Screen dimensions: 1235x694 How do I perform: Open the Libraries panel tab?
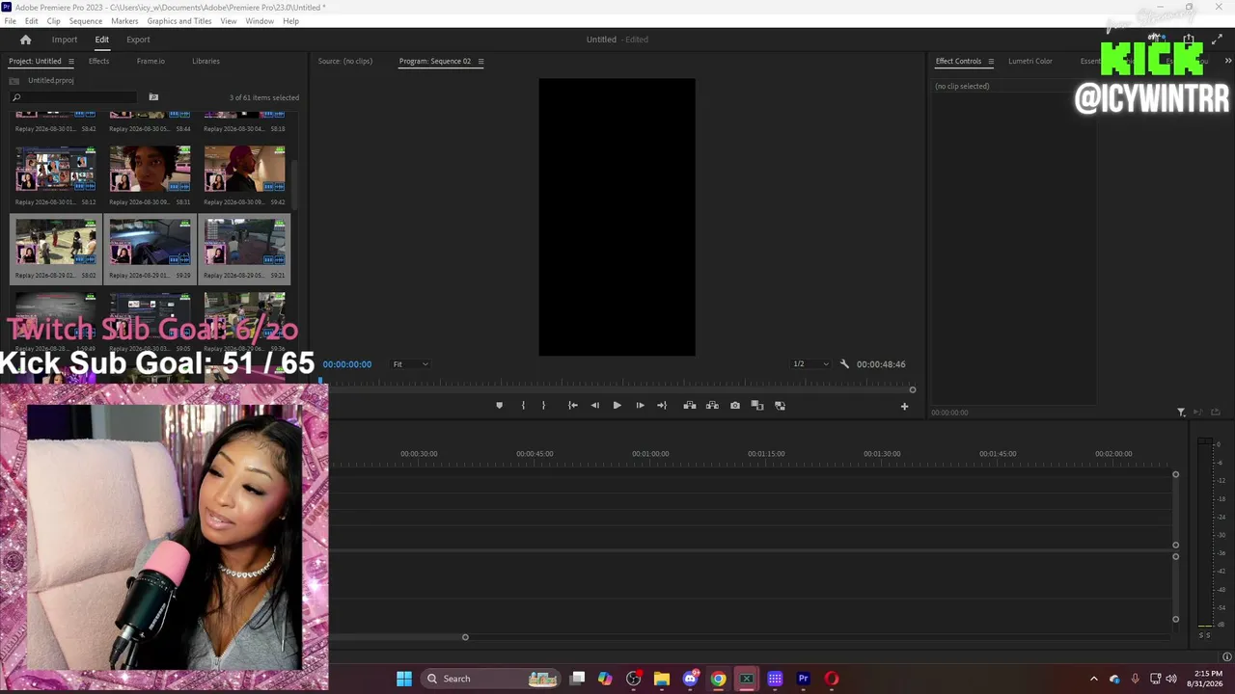point(206,62)
